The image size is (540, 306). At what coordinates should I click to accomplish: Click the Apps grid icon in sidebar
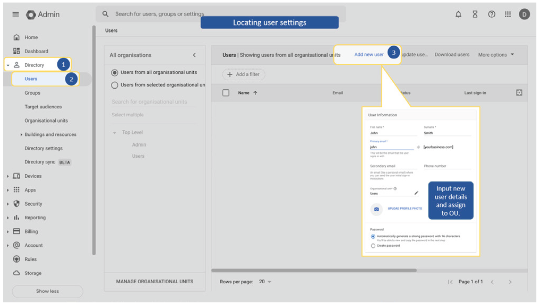(x=16, y=190)
